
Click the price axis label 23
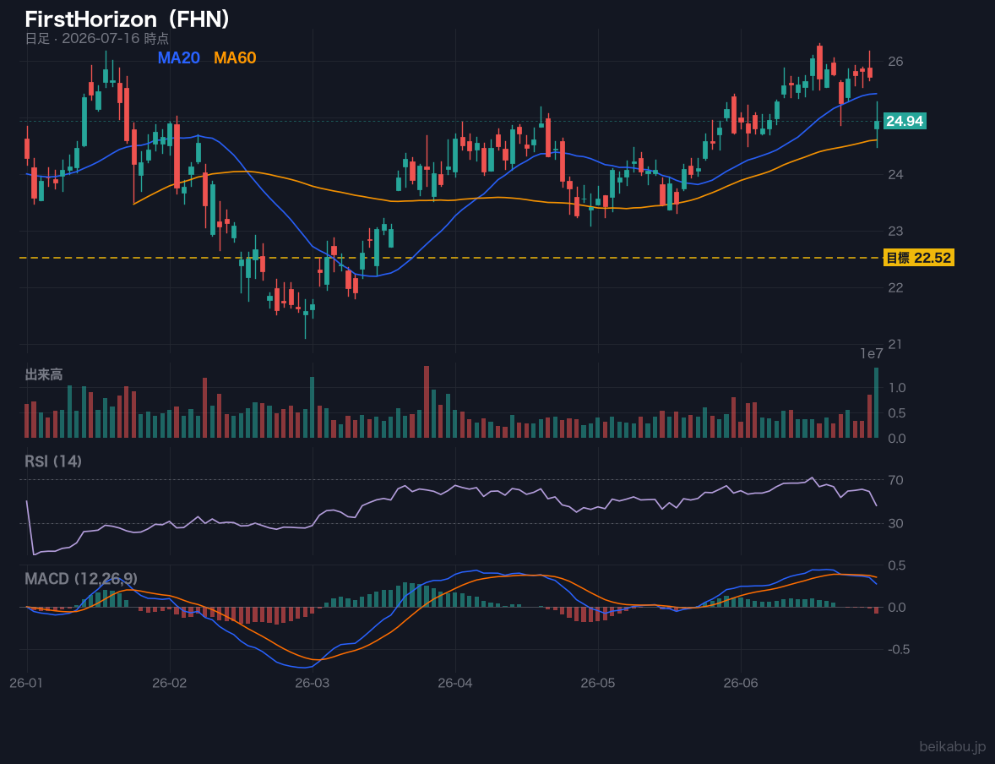pyautogui.click(x=895, y=232)
